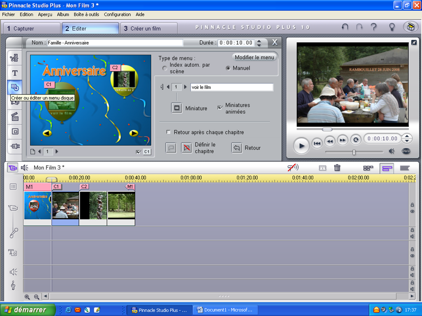The height and width of the screenshot is (316, 422).
Task: Click the C2 chapter marker on timeline
Action: (84, 187)
